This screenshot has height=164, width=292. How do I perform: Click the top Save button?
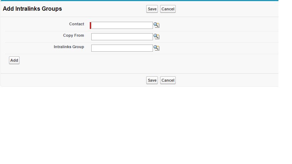tap(152, 9)
